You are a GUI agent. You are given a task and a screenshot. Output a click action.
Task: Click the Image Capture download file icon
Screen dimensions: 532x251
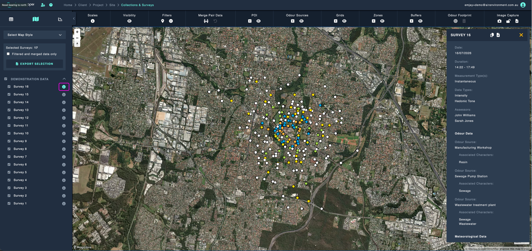(x=517, y=21)
